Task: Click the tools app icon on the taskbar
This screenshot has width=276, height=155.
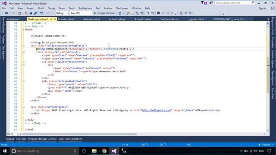Action: pyautogui.click(x=124, y=151)
